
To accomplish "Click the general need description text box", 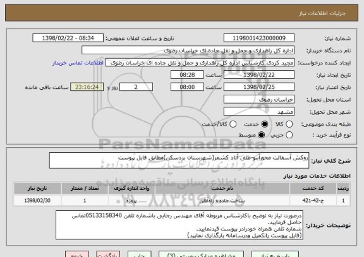I will (179, 160).
